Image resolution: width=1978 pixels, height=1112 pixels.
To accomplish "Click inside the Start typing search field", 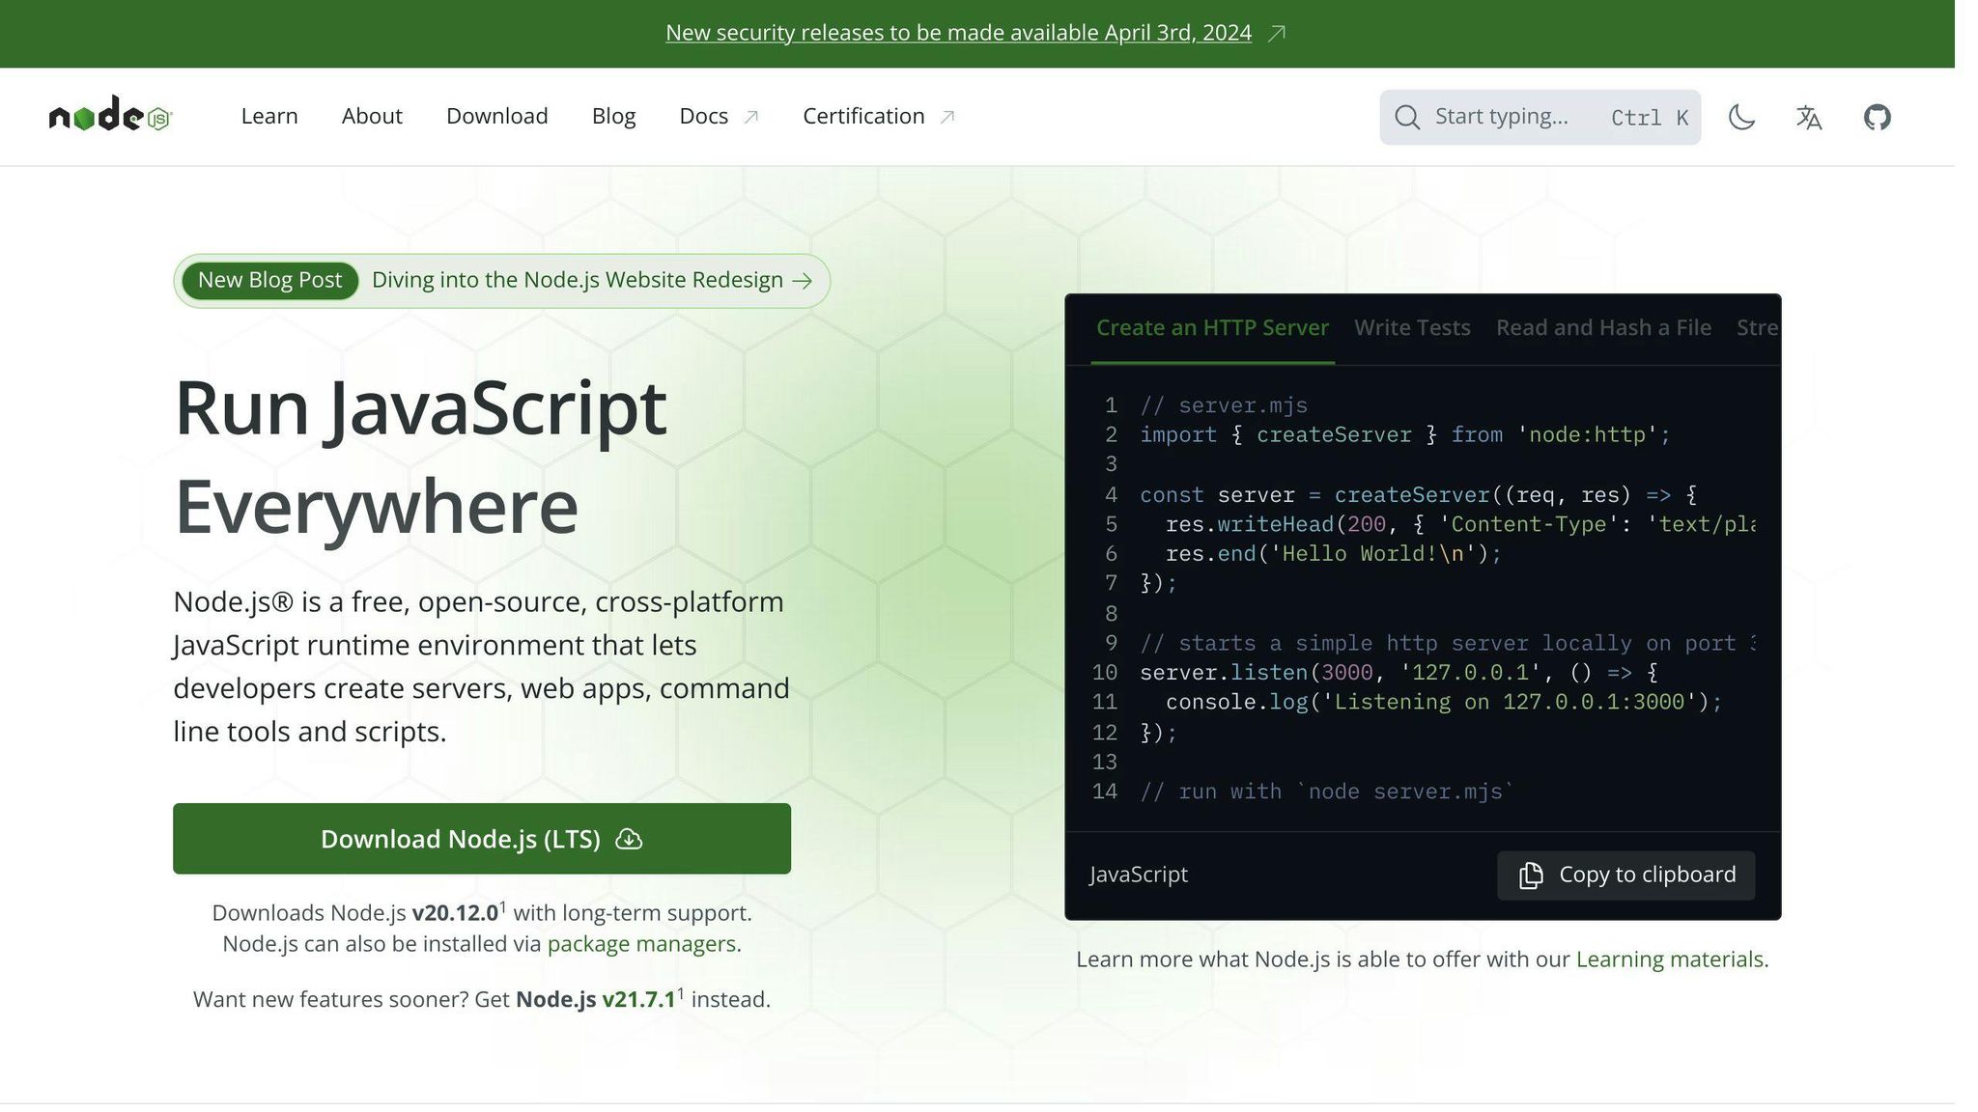I will 1502,117.
